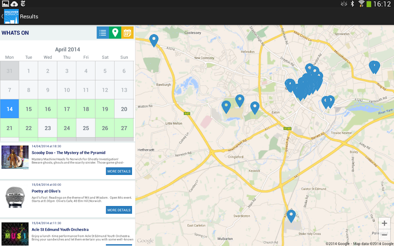
Task: Switch to calendar view icon
Action: (127, 33)
